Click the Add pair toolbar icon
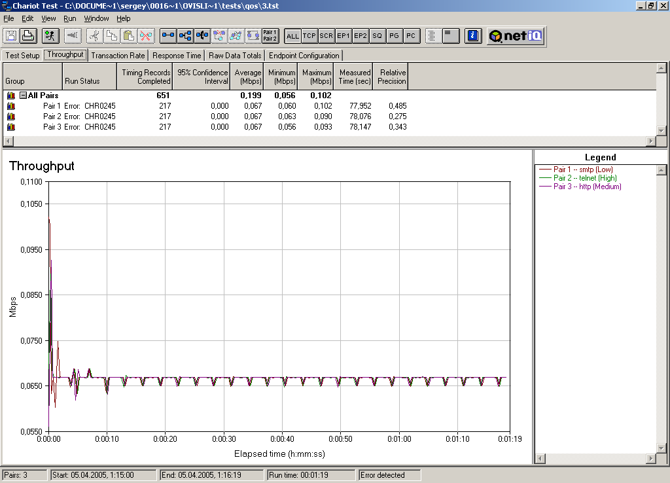Image resolution: width=670 pixels, height=483 pixels. pos(168,36)
